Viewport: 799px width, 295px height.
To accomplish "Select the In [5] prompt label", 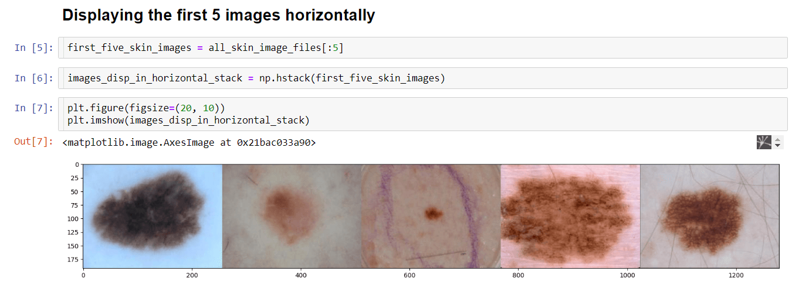I will pyautogui.click(x=33, y=48).
